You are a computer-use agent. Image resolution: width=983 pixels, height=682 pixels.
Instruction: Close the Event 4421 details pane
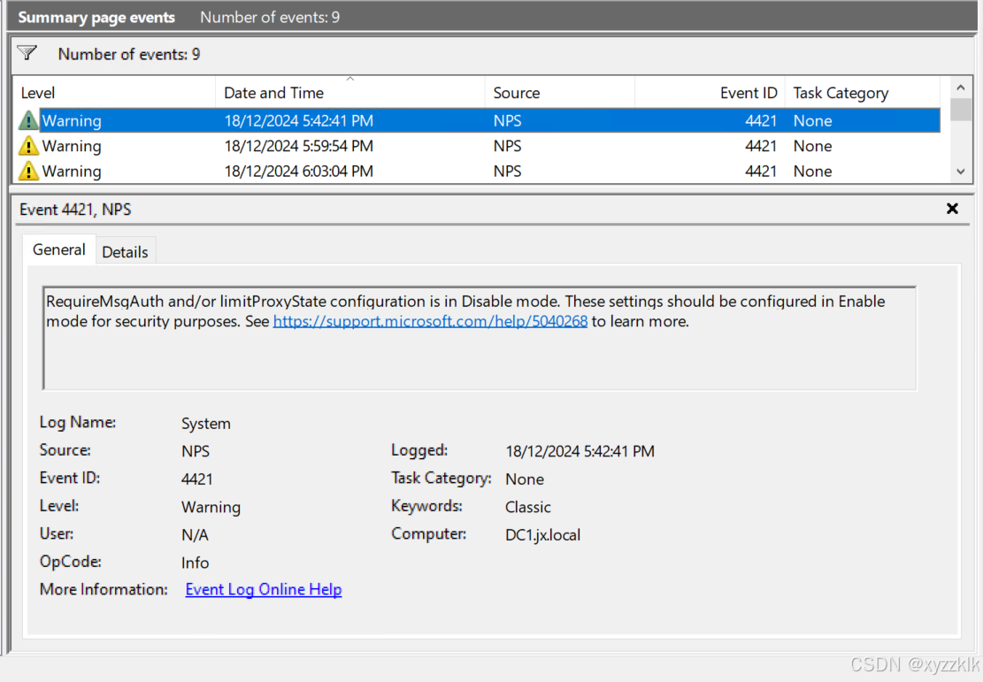tap(952, 209)
